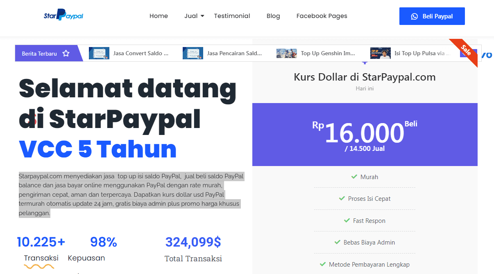Open the Jasa Convert Saldo news link
494x274 pixels.
(x=141, y=53)
